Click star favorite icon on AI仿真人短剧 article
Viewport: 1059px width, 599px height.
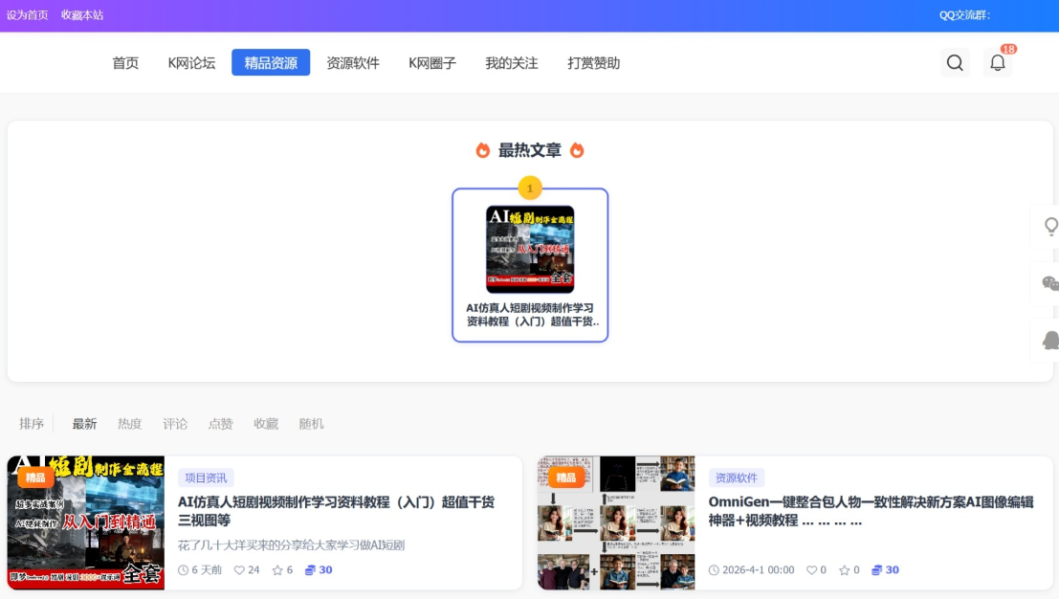click(277, 570)
